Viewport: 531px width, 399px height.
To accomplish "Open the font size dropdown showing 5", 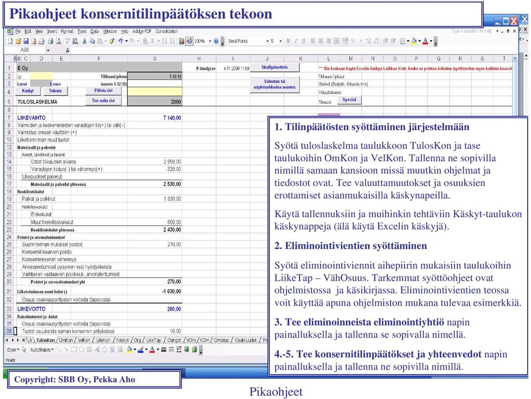I will click(x=280, y=41).
